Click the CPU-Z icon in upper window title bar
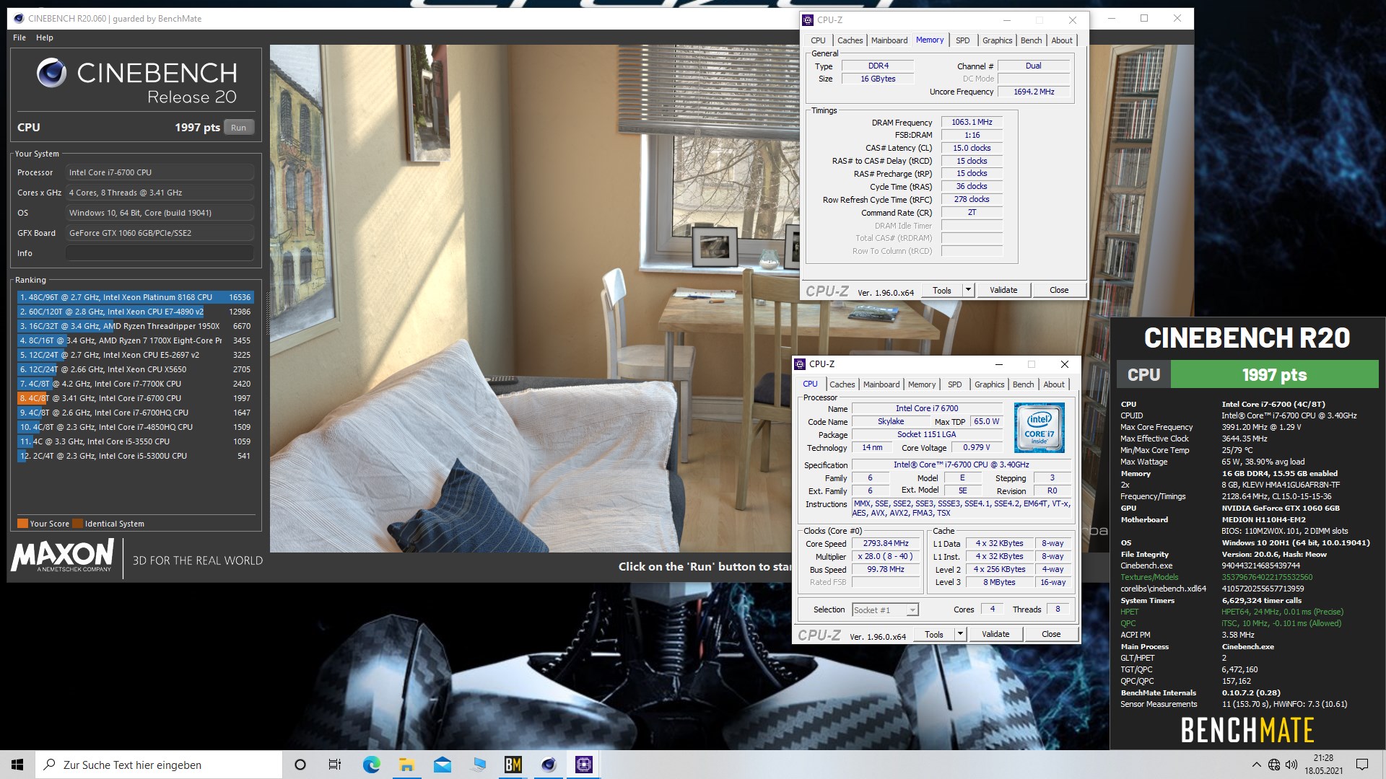 click(x=808, y=20)
